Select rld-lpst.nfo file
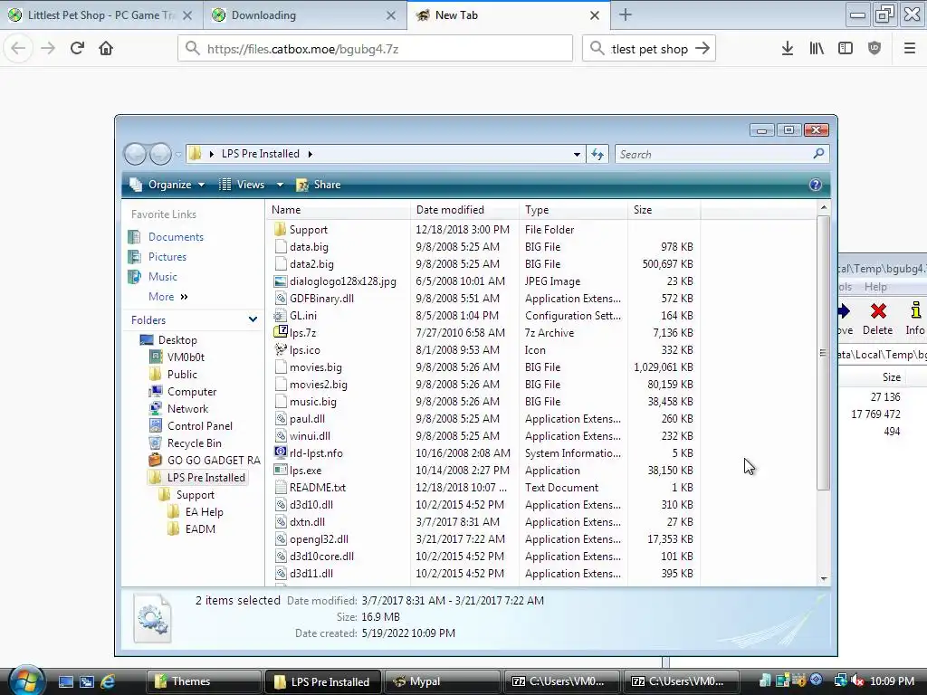The width and height of the screenshot is (927, 695). [x=316, y=453]
